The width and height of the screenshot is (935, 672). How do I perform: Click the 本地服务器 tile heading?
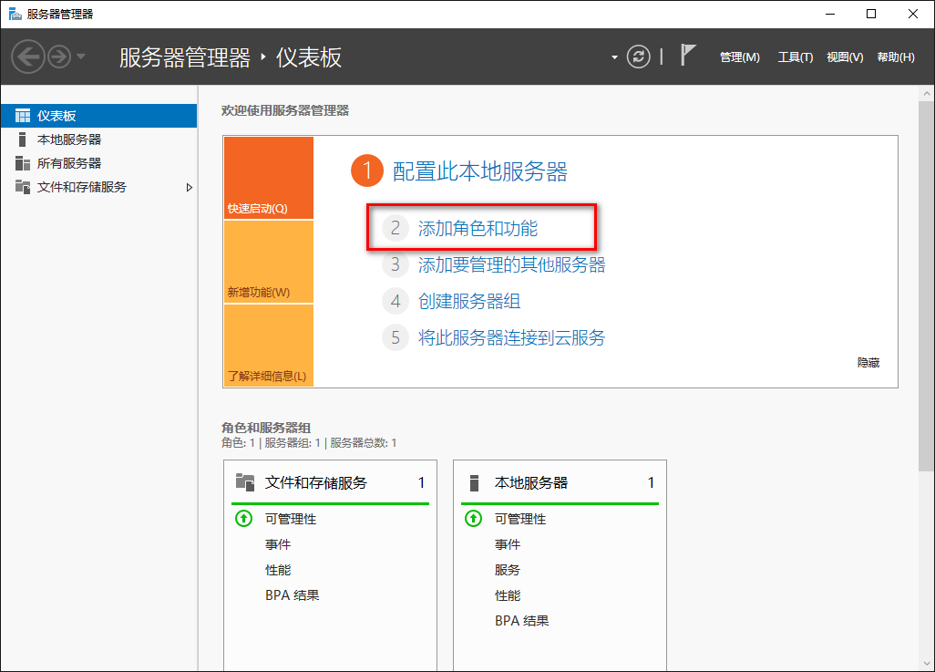pyautogui.click(x=531, y=483)
